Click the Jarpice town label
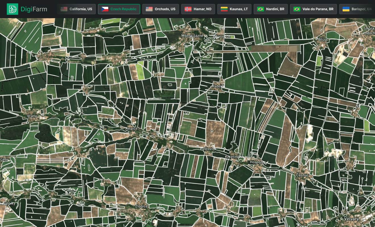 click(131, 128)
